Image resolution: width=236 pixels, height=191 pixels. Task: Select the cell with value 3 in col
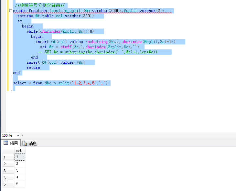20,171
